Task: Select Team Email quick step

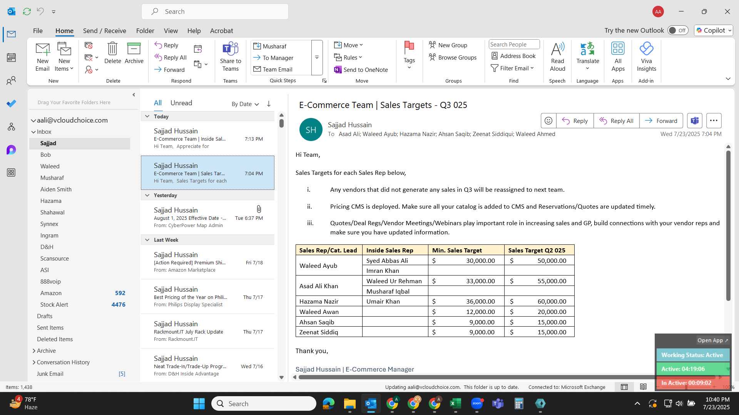Action: [281, 69]
